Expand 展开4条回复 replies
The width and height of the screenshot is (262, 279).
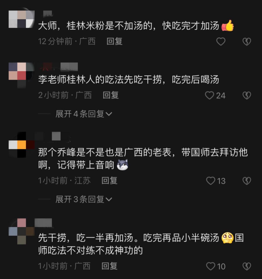(84, 114)
